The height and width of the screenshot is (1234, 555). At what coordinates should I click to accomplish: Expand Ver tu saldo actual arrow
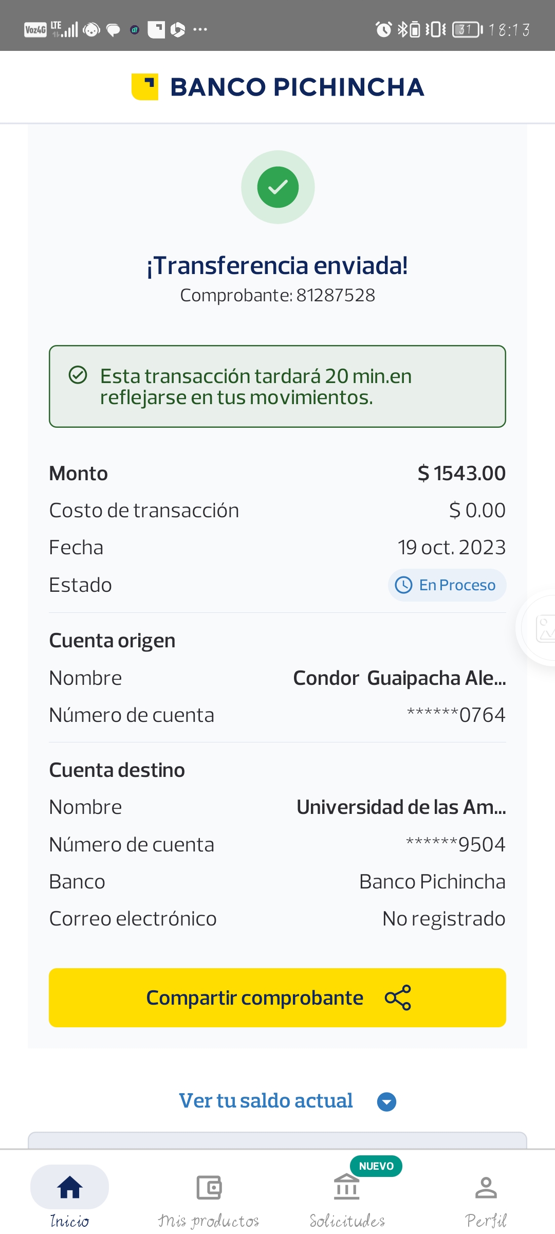click(386, 1101)
